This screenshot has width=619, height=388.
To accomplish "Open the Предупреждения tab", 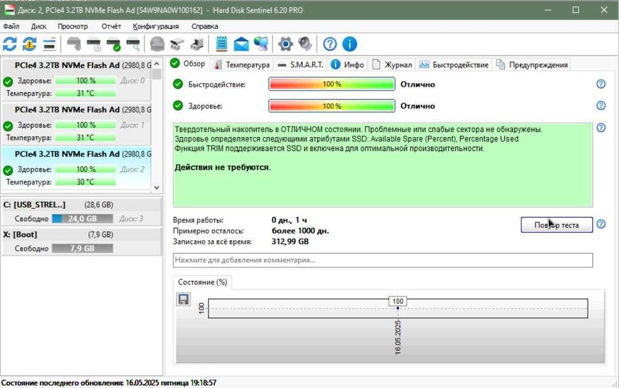I will [x=532, y=65].
